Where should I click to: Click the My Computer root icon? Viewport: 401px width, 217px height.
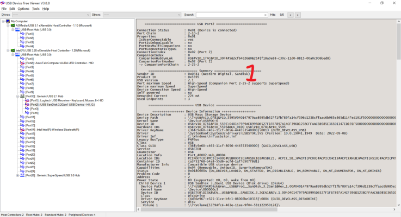pyautogui.click(x=8, y=21)
